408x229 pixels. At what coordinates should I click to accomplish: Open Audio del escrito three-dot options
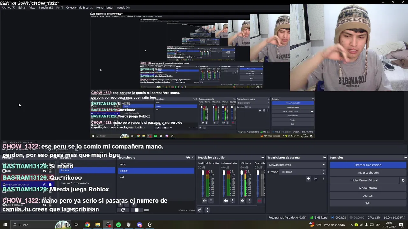coord(211,201)
